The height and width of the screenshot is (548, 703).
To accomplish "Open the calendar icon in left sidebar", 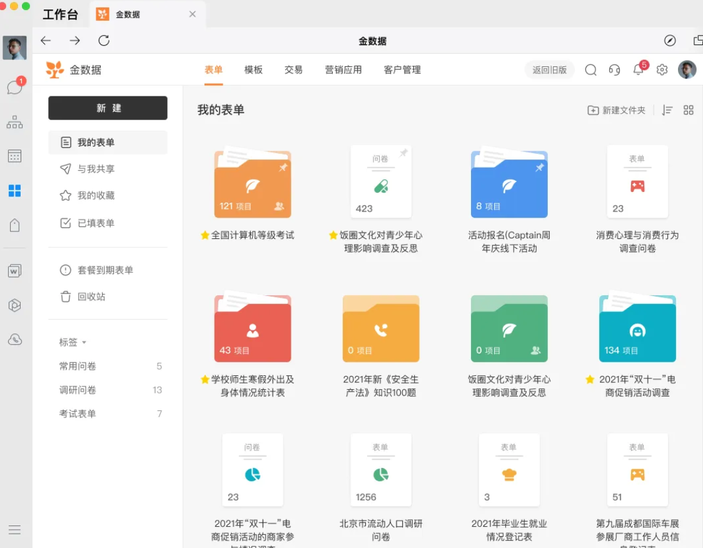I will (x=14, y=156).
